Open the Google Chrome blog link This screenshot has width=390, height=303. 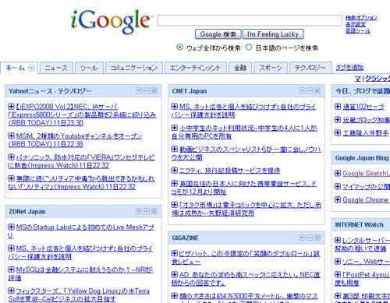point(366,199)
